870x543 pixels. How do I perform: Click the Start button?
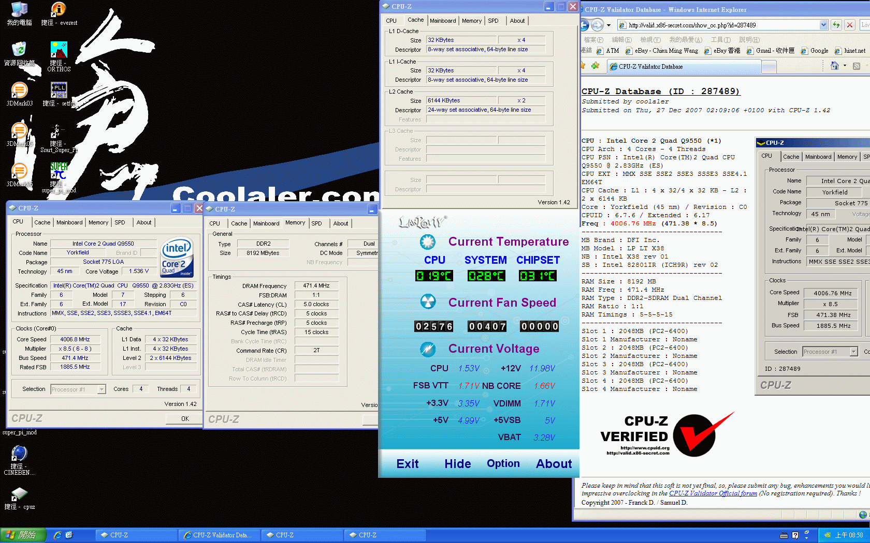click(x=23, y=535)
